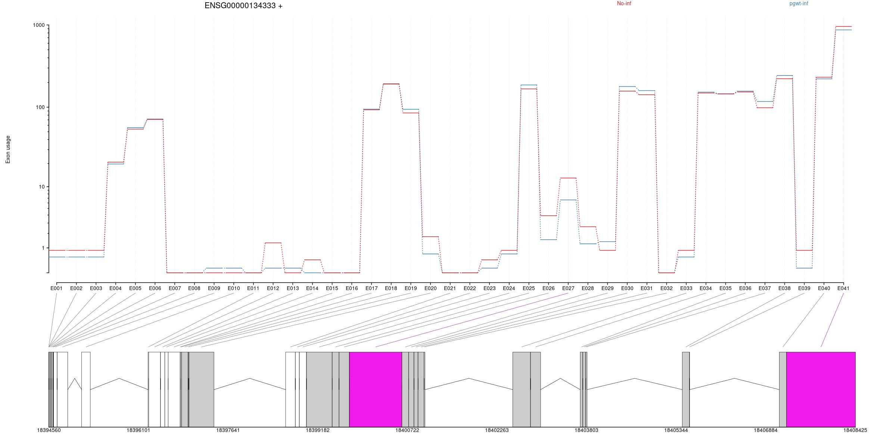Click the blue E039 usage segment
Image resolution: width=896 pixels, height=448 pixels.
(x=804, y=268)
